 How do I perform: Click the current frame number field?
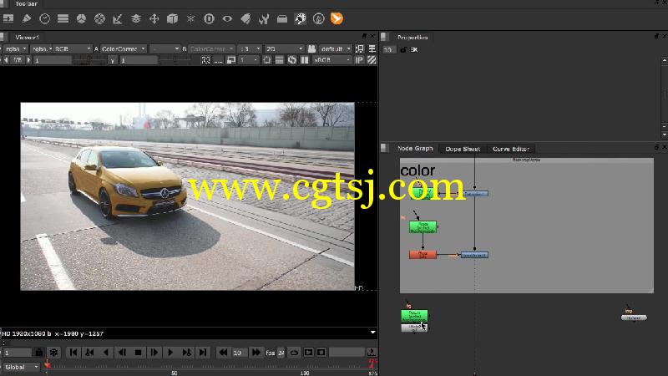click(x=18, y=353)
